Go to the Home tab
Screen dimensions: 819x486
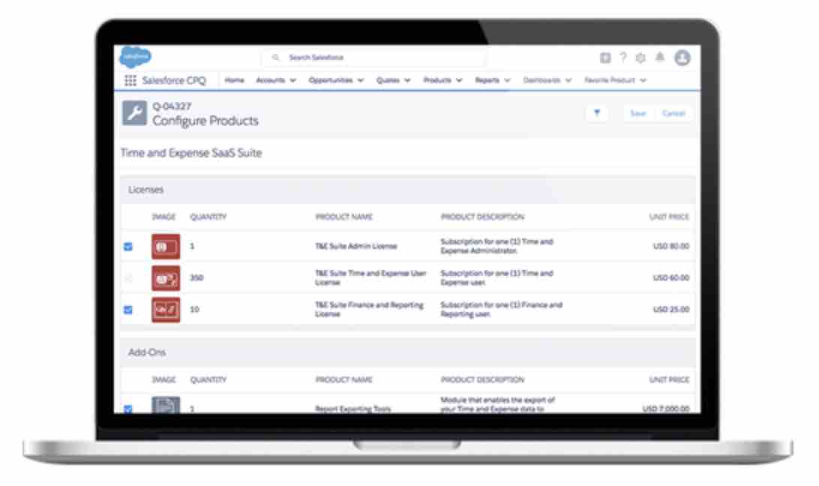(x=234, y=80)
